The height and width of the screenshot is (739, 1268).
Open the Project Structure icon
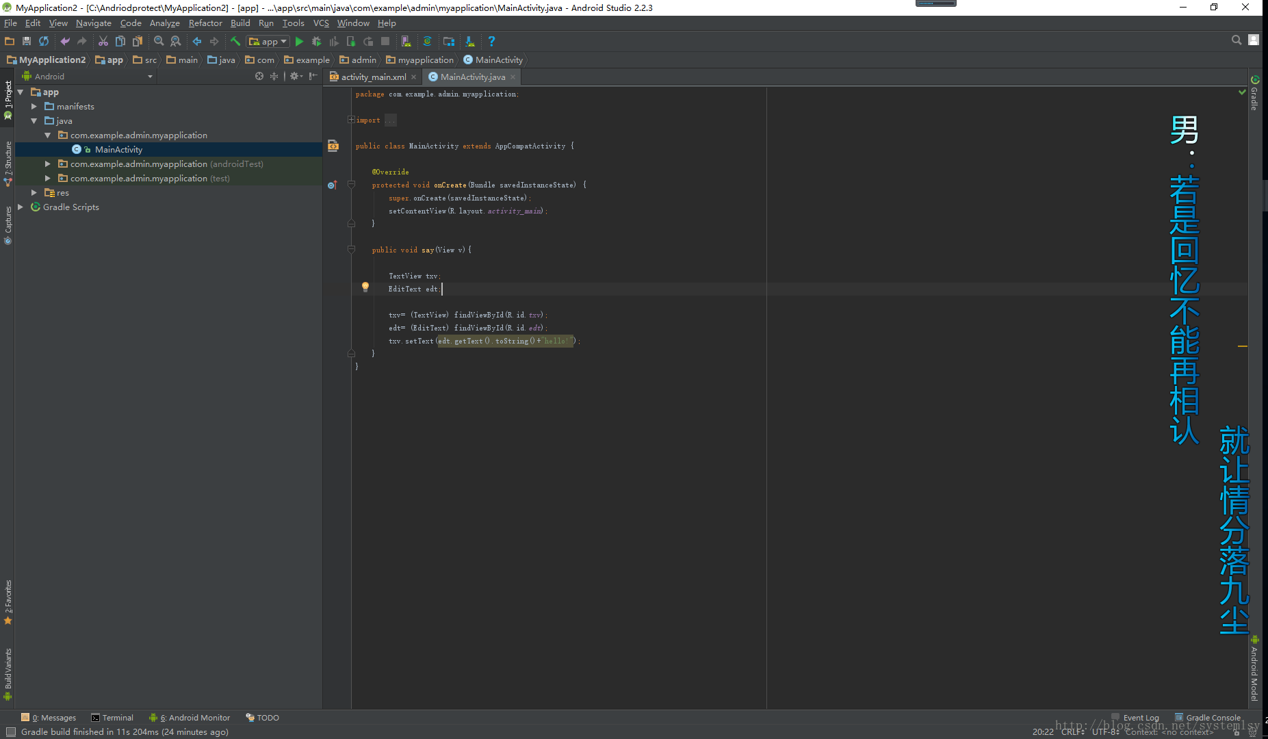tap(449, 41)
